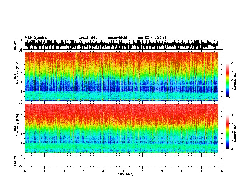Image resolution: width=249 pixels, height=192 pixels.
Task: Click the "-3" tick on ch.1 colorbar
Action: 232,63
